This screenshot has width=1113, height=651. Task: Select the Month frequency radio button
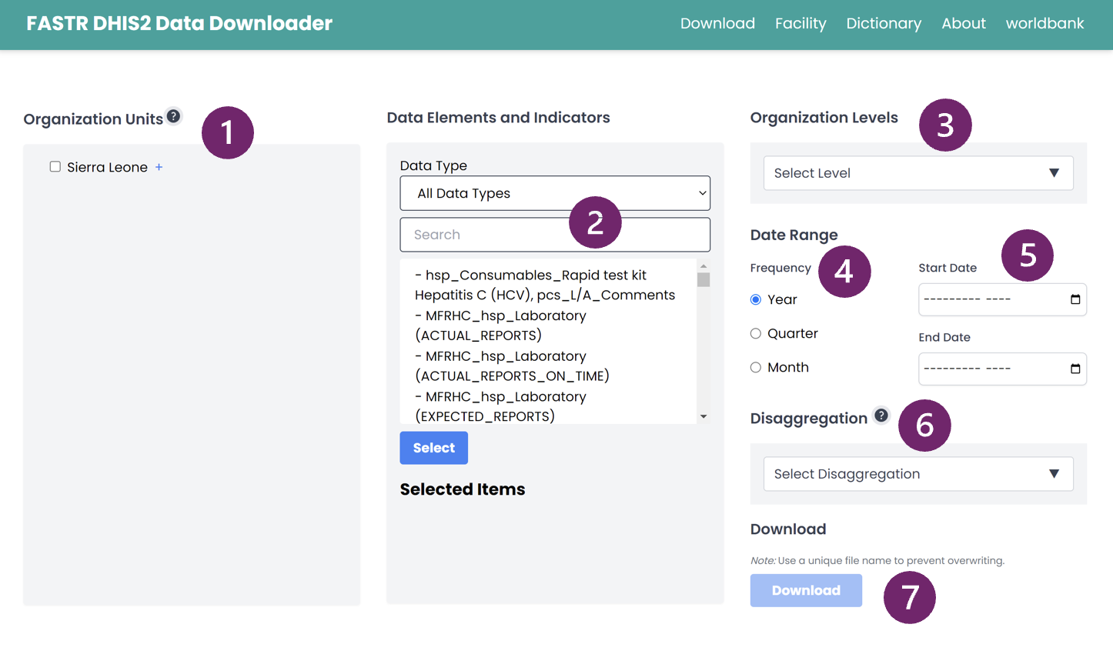(x=756, y=367)
